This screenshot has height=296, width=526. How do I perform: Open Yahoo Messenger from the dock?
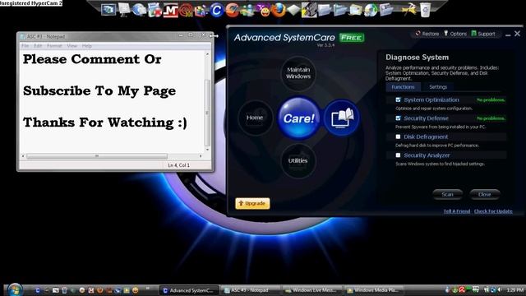264,11
